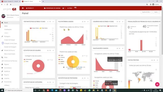The image size is (163, 92).
Task: Open Windows Start menu
Action: coord(2,90)
